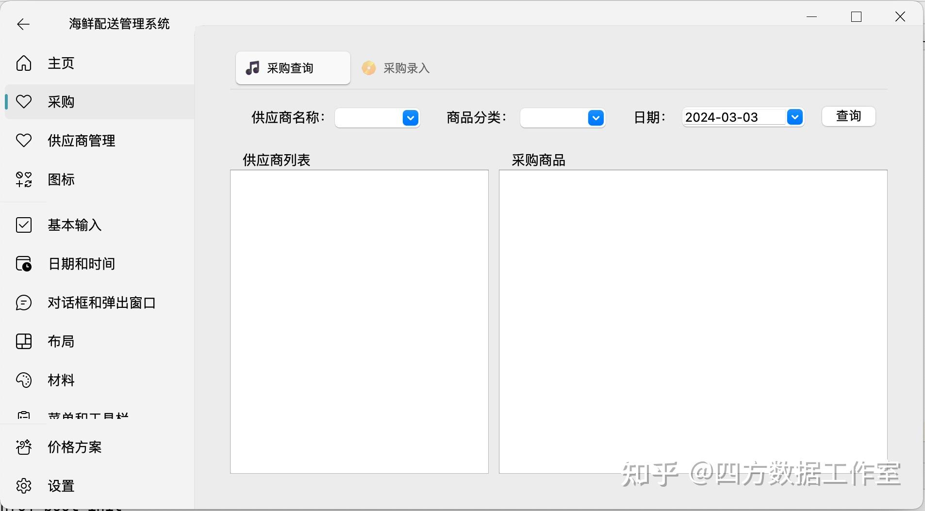The image size is (925, 511).
Task: Click the back arrow at top left
Action: click(x=22, y=24)
